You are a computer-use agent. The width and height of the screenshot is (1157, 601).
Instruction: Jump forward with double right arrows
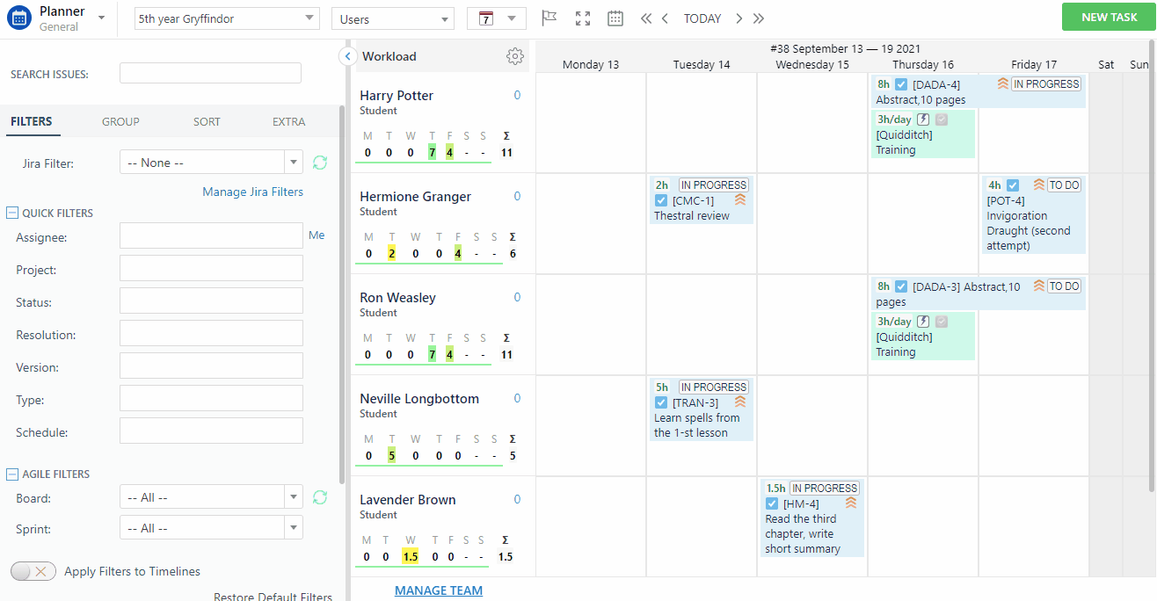[x=759, y=18]
